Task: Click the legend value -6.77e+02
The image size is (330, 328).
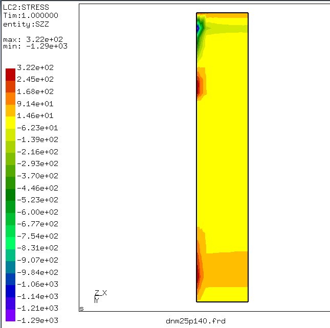Action: [x=37, y=224]
